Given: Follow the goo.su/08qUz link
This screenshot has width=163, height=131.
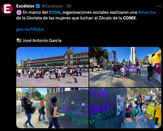Looking at the screenshot, I should pos(30,29).
